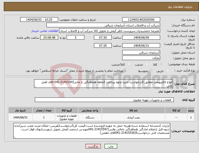Screen dimensions: 199x153
Task: Click the remaining days field showing 5
Action: (76, 37)
